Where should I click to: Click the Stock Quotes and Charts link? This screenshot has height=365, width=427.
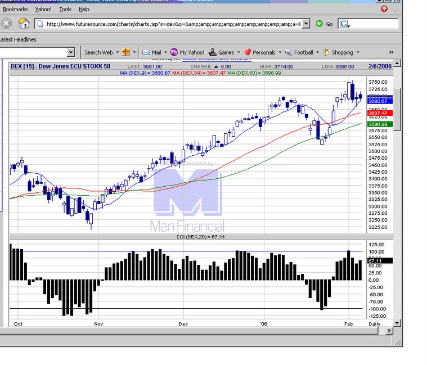[217, 59]
